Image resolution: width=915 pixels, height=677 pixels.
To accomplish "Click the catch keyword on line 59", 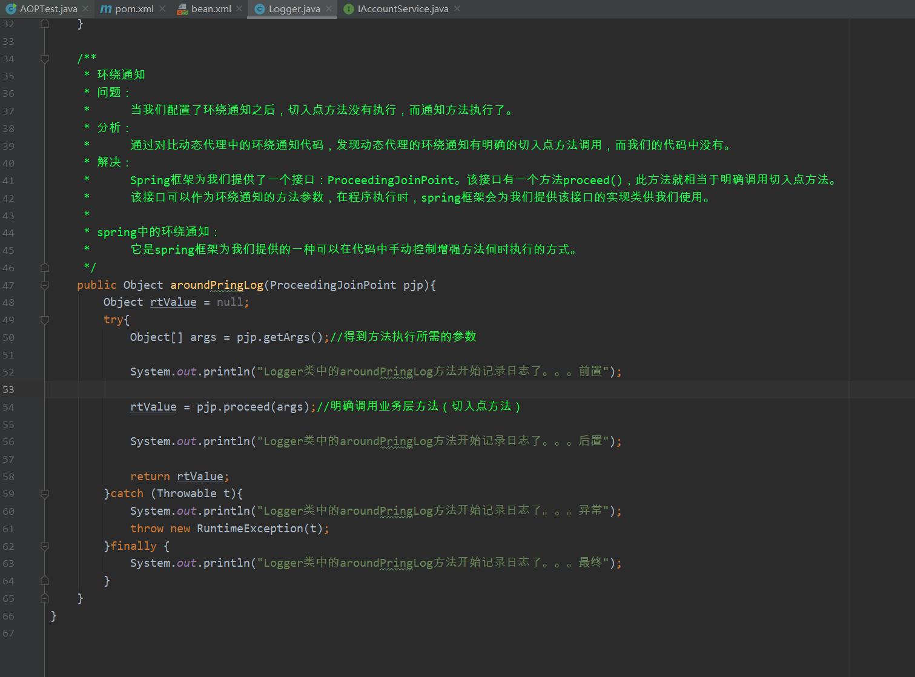I will (x=127, y=494).
